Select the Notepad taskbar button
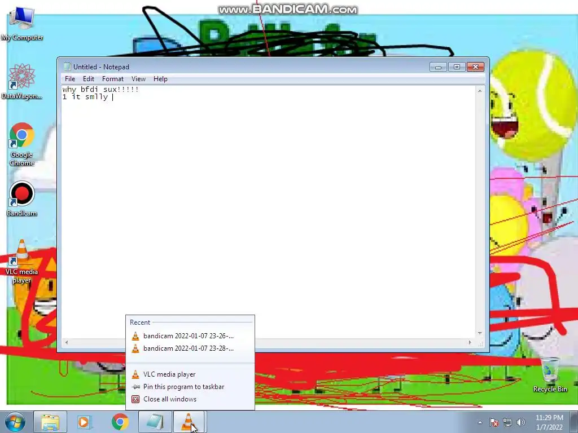The image size is (578, 433). [155, 422]
